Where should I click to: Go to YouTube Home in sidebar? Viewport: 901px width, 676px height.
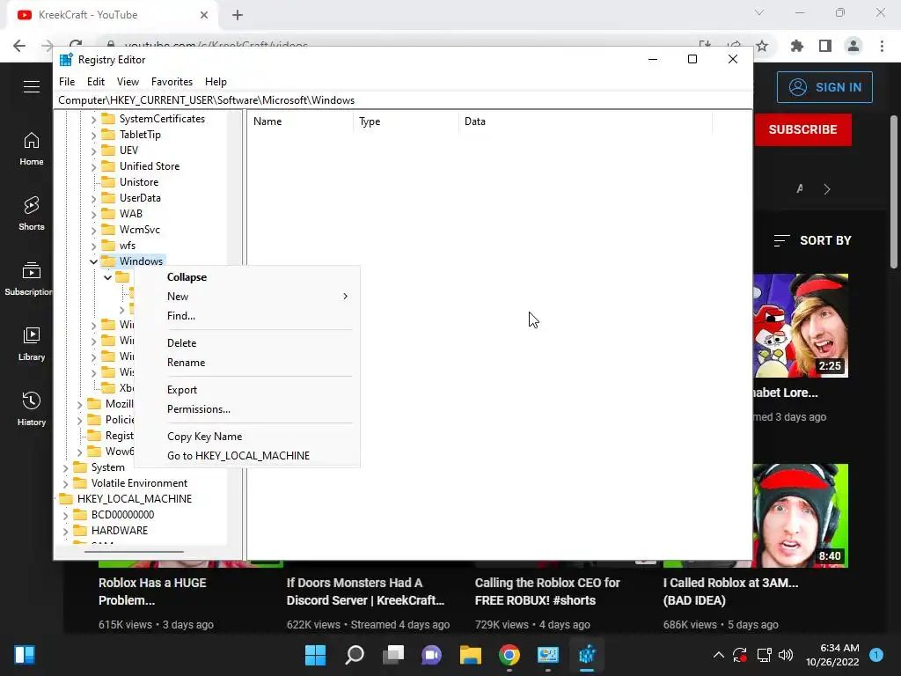32,148
